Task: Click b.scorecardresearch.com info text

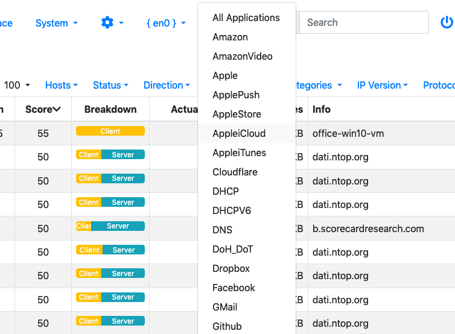Action: coord(368,228)
